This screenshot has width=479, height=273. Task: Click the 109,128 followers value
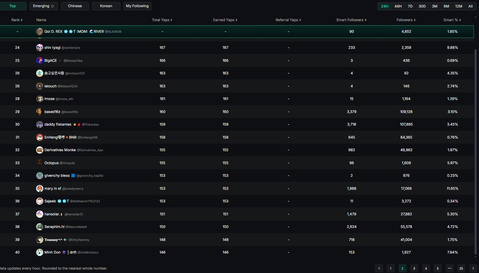[x=406, y=112]
